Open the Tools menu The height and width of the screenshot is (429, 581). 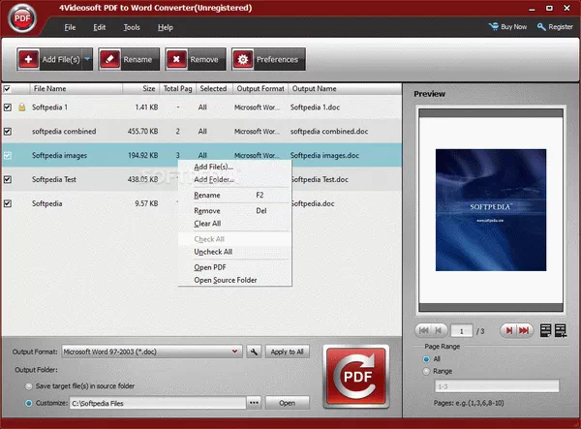pyautogui.click(x=132, y=27)
